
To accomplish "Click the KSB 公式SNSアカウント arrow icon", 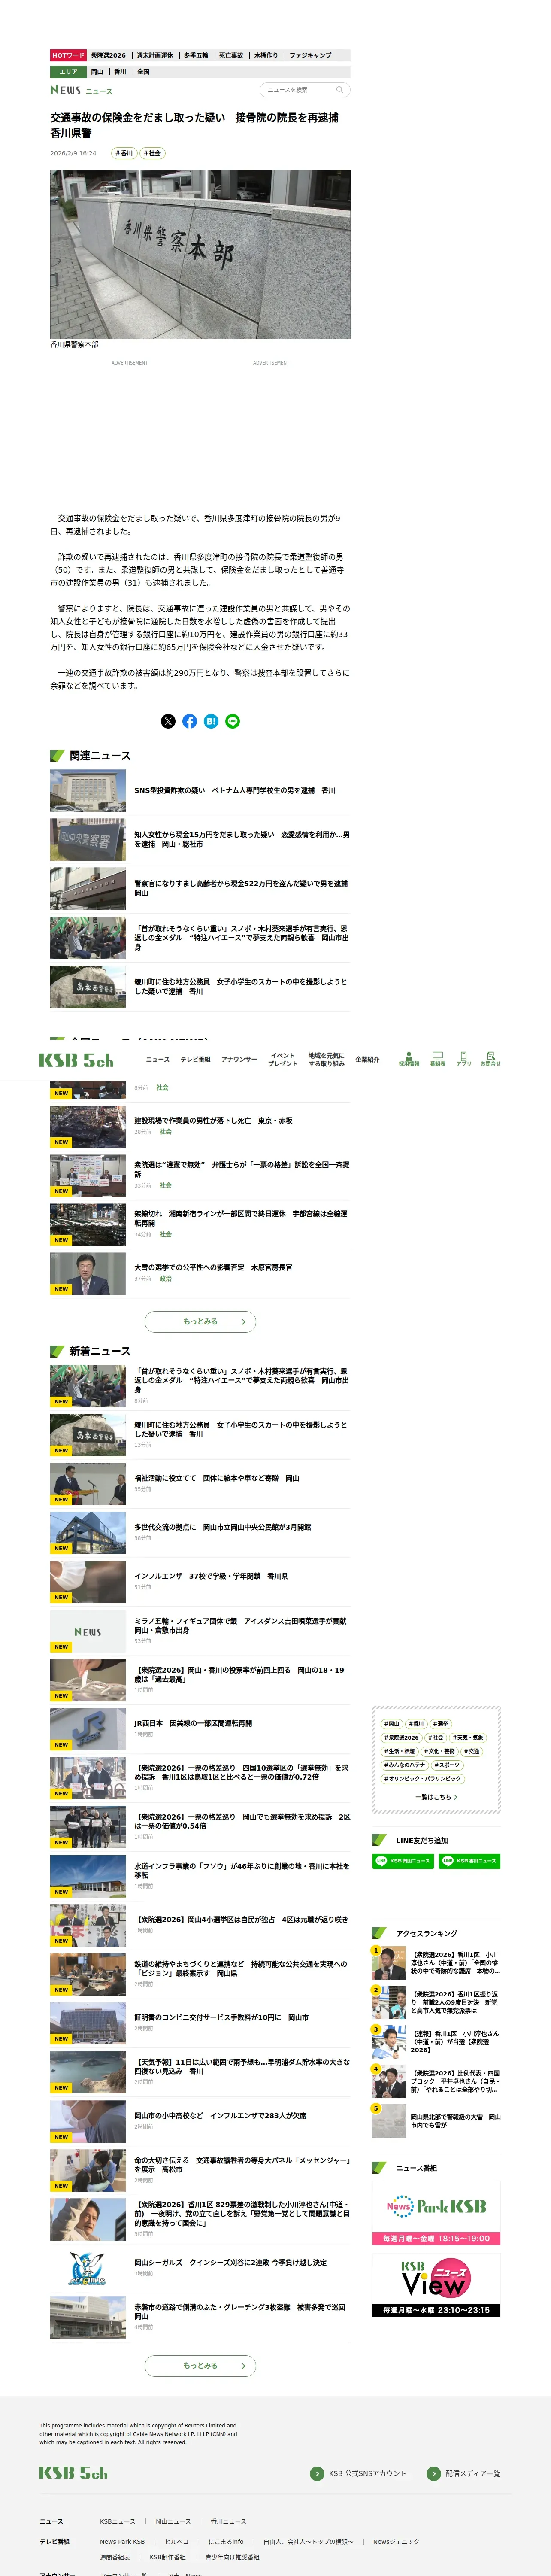I will click(x=317, y=2473).
